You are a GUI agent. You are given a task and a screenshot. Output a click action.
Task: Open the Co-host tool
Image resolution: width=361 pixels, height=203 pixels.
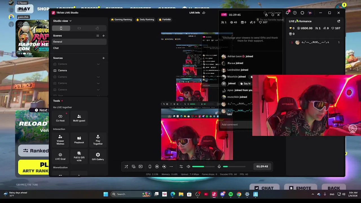pos(60,118)
